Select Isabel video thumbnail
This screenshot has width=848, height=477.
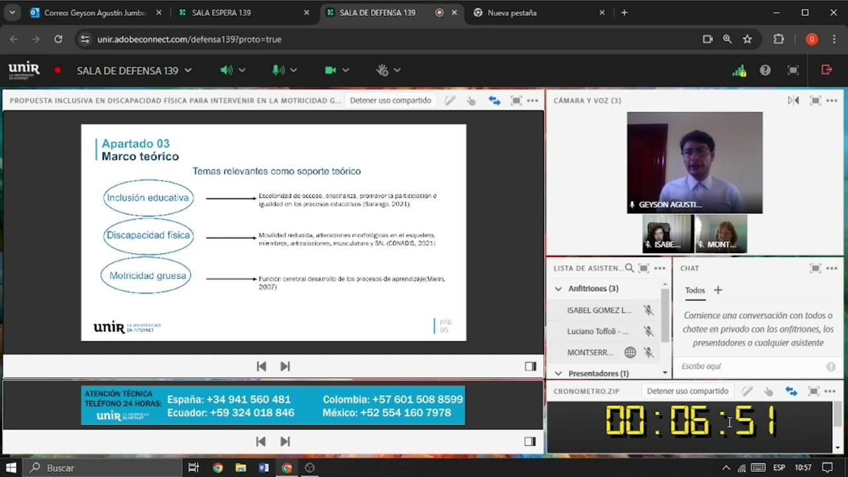(x=667, y=233)
